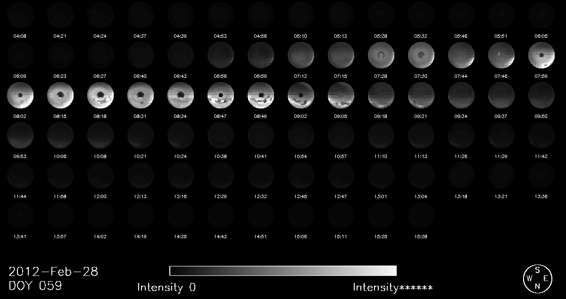Select the 13:04 time label

click(x=421, y=196)
